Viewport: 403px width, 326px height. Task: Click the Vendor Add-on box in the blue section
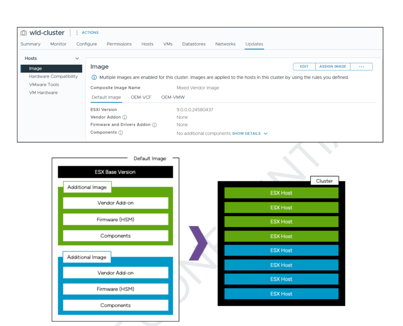116,273
